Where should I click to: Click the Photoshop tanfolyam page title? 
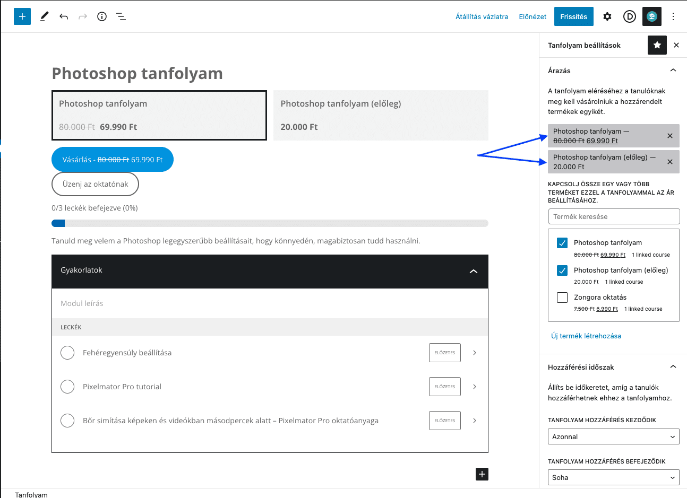pyautogui.click(x=137, y=73)
